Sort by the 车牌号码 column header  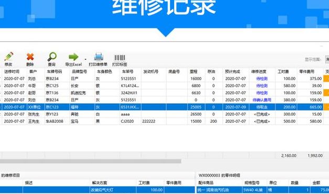(x=55, y=71)
